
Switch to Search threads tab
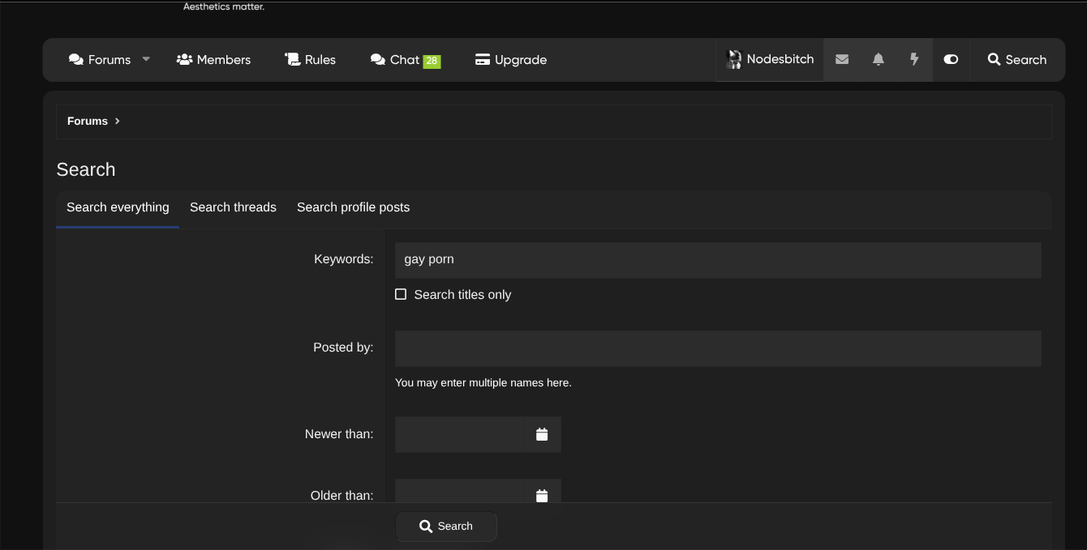pyautogui.click(x=233, y=207)
